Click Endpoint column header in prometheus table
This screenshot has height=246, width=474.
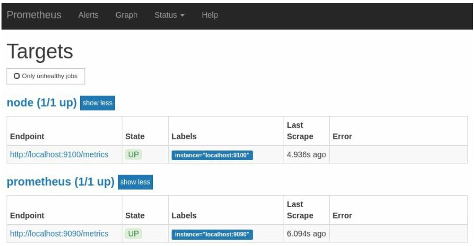27,216
